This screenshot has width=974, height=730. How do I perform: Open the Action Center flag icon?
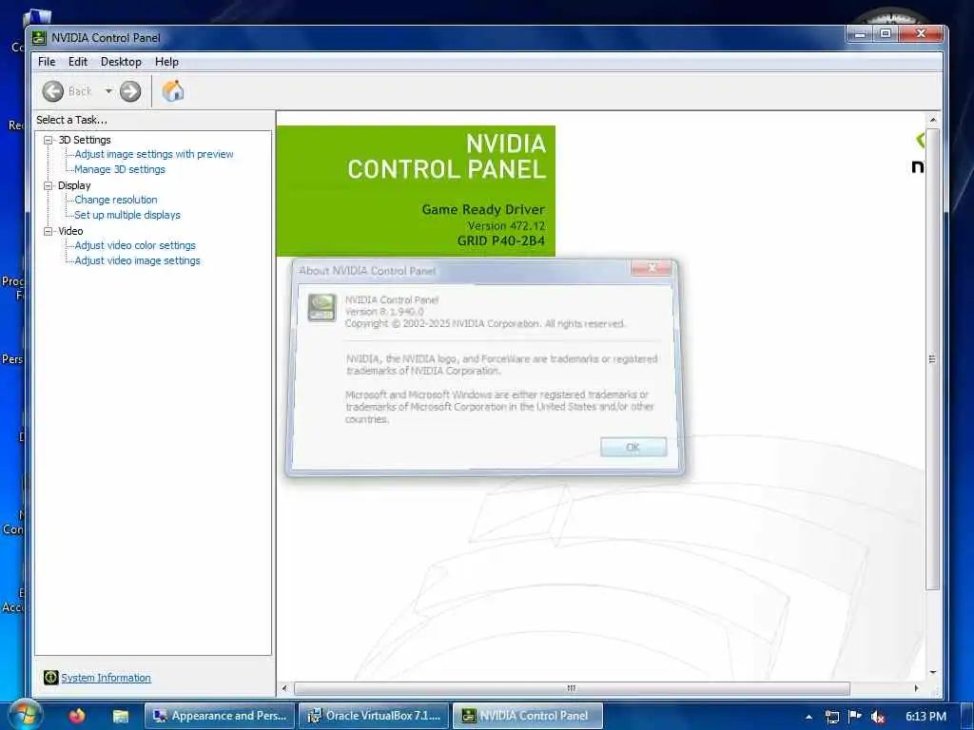point(855,717)
